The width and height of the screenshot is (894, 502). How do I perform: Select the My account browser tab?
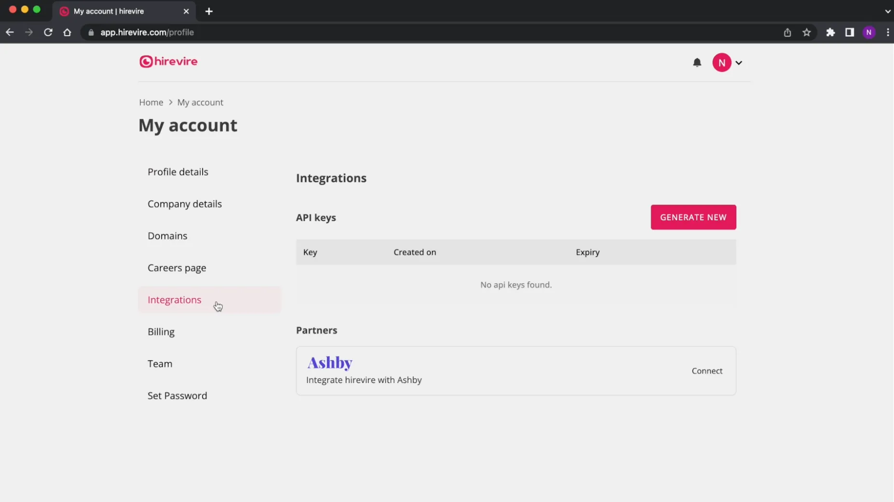[x=124, y=11]
